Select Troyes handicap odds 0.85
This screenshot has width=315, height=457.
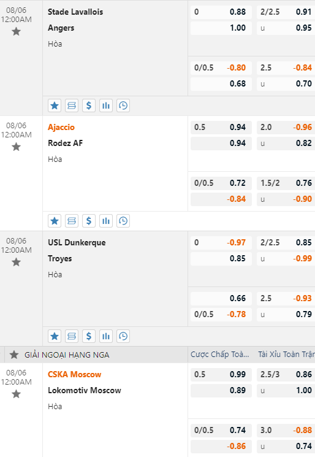[x=221, y=258]
